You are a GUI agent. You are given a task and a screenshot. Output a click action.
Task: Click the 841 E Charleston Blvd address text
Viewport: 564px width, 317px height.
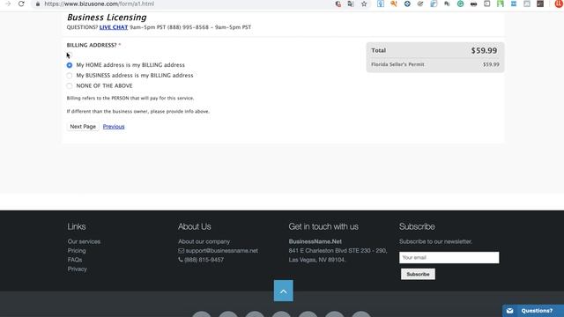pyautogui.click(x=338, y=250)
